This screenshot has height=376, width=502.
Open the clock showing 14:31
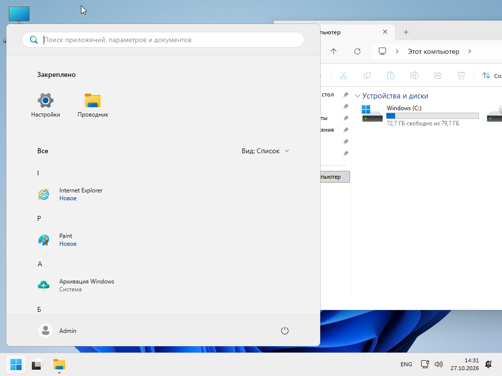point(465,364)
